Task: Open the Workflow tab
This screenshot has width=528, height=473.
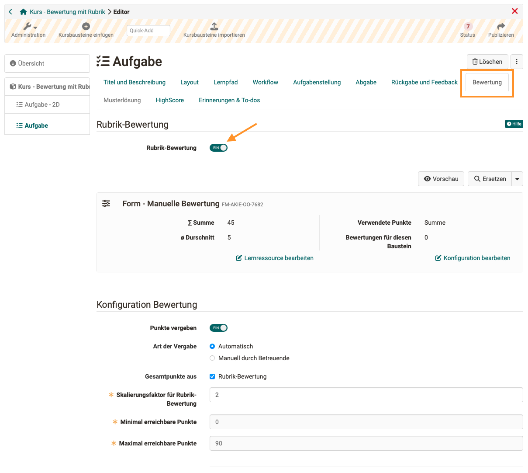Action: point(265,82)
